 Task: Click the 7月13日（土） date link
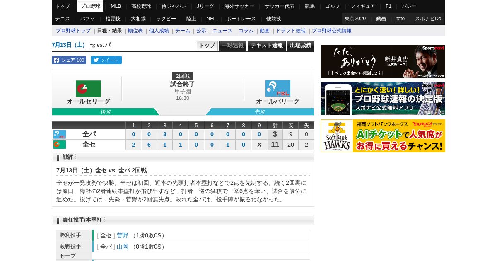tap(69, 45)
